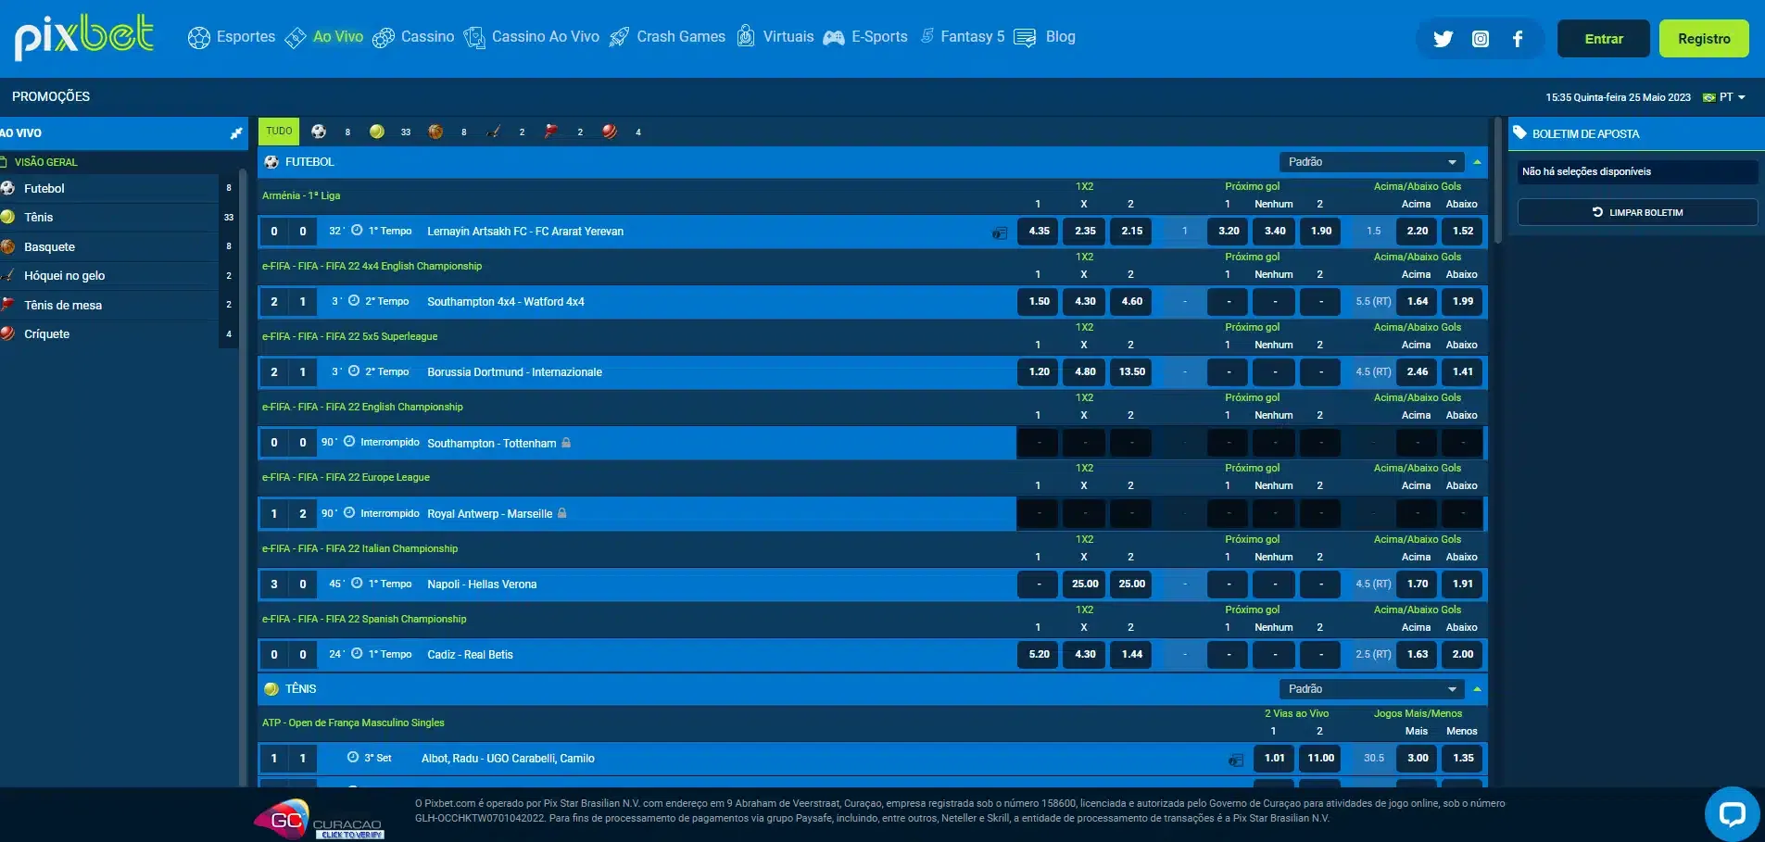
Task: Click the soccer ball filter icon
Action: 318,132
